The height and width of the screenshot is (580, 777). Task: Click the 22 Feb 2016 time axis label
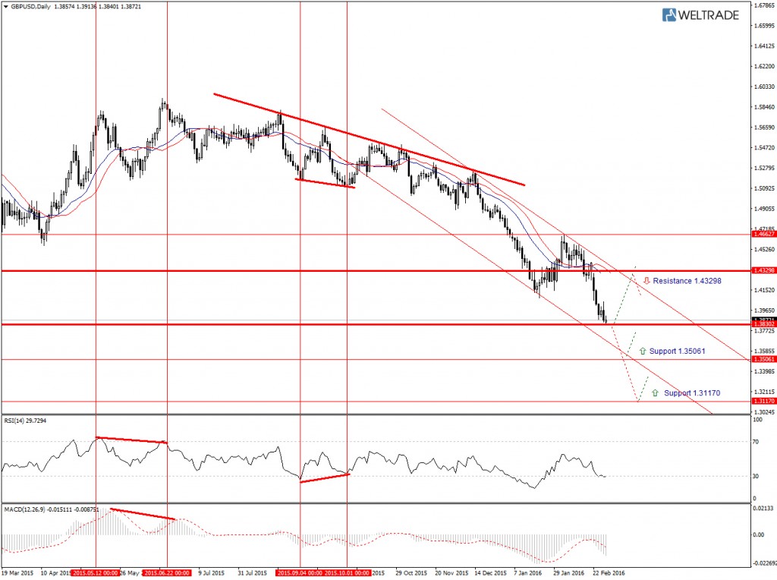pos(609,573)
